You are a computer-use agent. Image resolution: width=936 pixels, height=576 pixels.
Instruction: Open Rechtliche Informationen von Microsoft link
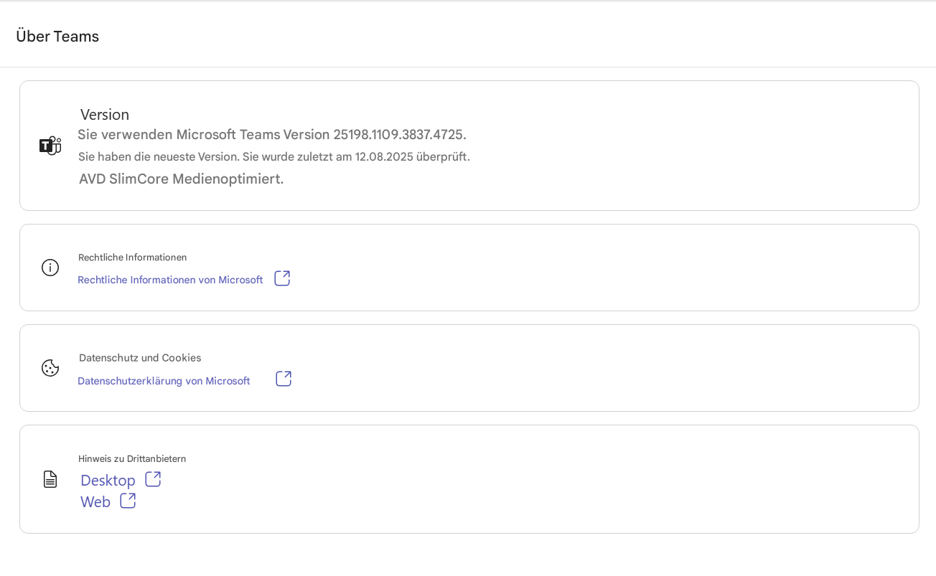tap(170, 280)
